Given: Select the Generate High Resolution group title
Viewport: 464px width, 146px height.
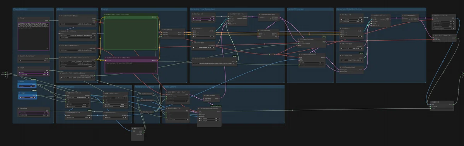Looking at the screenshot, I should pos(349,9).
